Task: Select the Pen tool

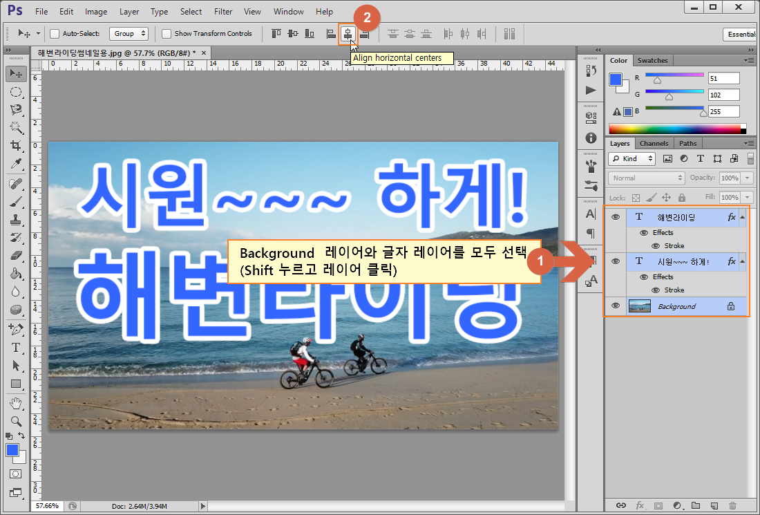Action: click(16, 329)
